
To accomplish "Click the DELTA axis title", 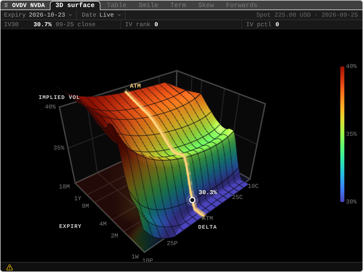I will pyautogui.click(x=207, y=227).
